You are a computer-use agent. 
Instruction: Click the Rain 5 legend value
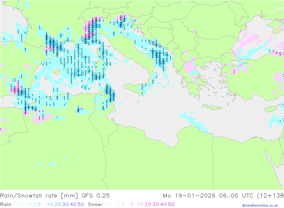tap(39, 204)
